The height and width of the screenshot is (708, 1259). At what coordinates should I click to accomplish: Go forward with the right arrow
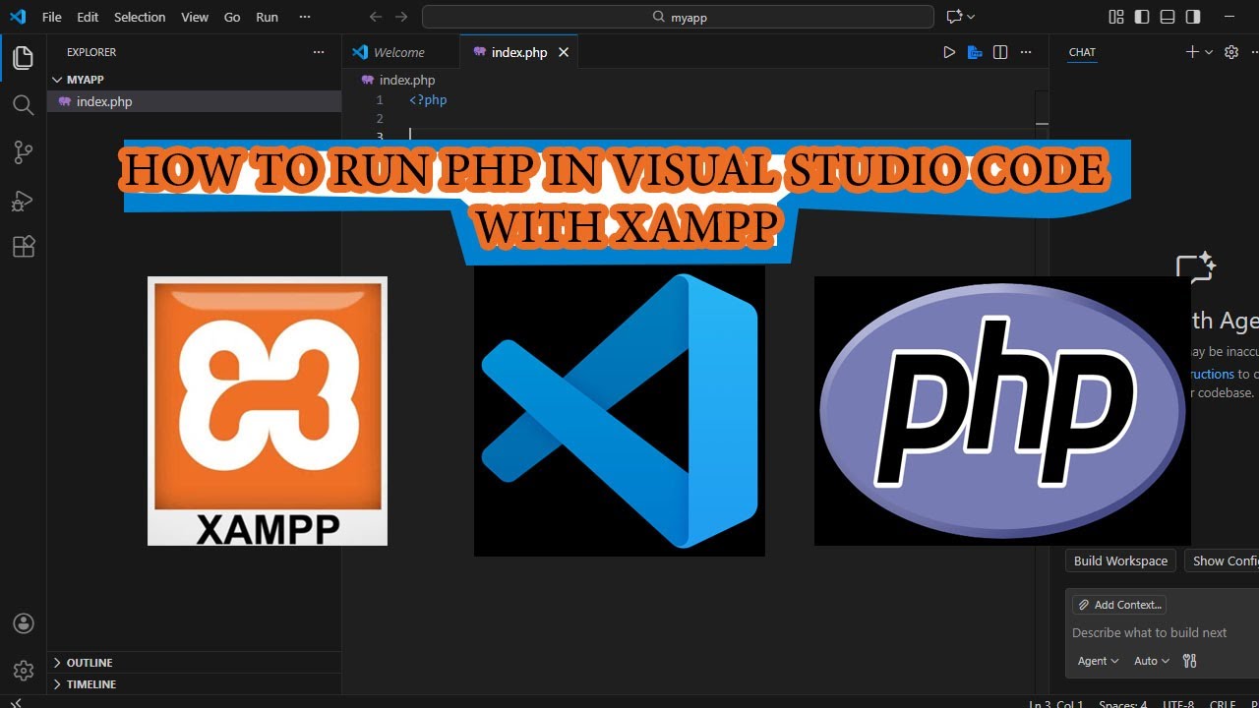coord(400,17)
